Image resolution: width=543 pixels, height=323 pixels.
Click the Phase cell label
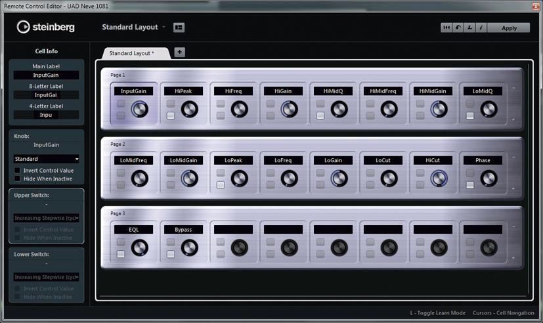[483, 160]
